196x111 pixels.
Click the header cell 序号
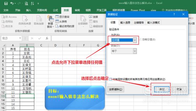13,49
